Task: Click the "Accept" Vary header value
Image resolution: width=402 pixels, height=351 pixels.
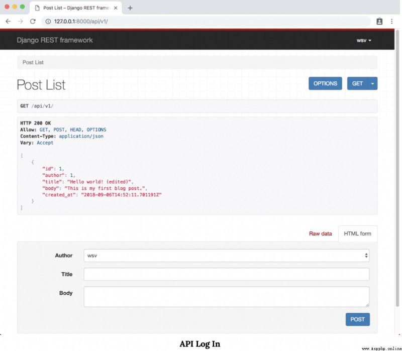Action: [45, 143]
